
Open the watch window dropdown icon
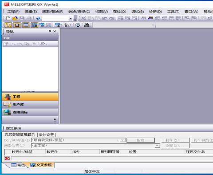point(58,25)
